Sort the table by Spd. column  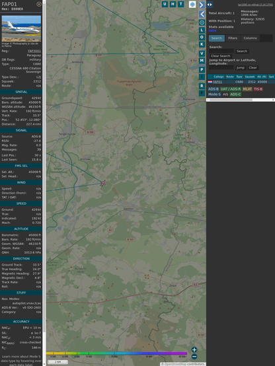(271, 77)
